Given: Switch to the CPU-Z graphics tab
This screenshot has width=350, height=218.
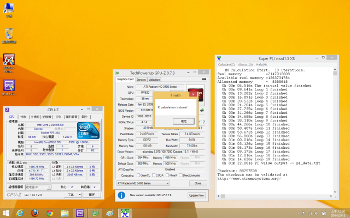Looking at the screenshot, I should pyautogui.click(x=72, y=117).
